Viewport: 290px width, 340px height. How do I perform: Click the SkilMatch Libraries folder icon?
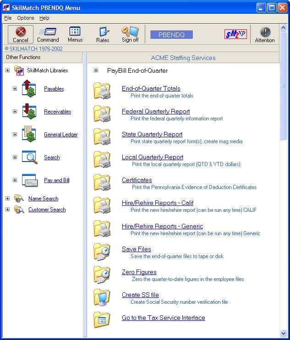19,70
